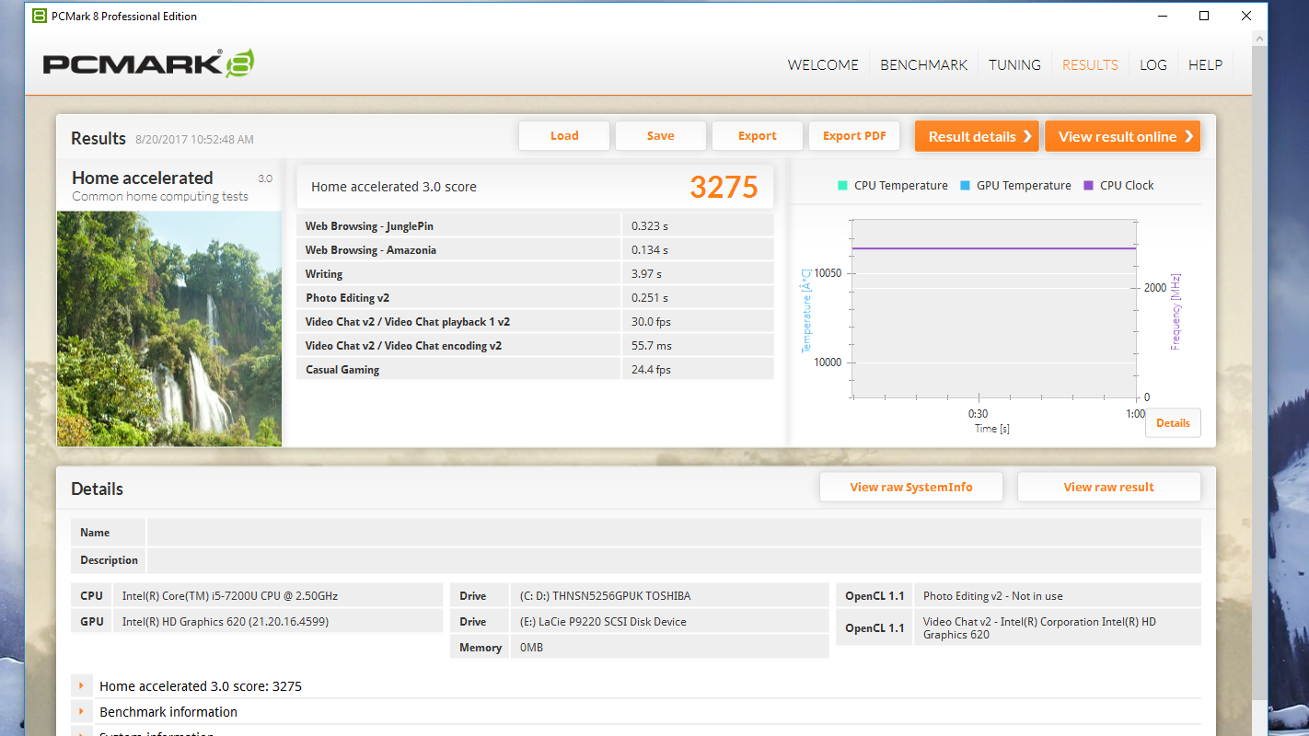This screenshot has width=1309, height=736.
Task: Go to the WELCOME tab
Action: [x=823, y=64]
